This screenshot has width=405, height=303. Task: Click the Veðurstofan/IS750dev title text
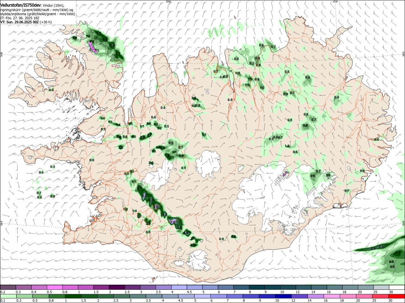[20, 5]
